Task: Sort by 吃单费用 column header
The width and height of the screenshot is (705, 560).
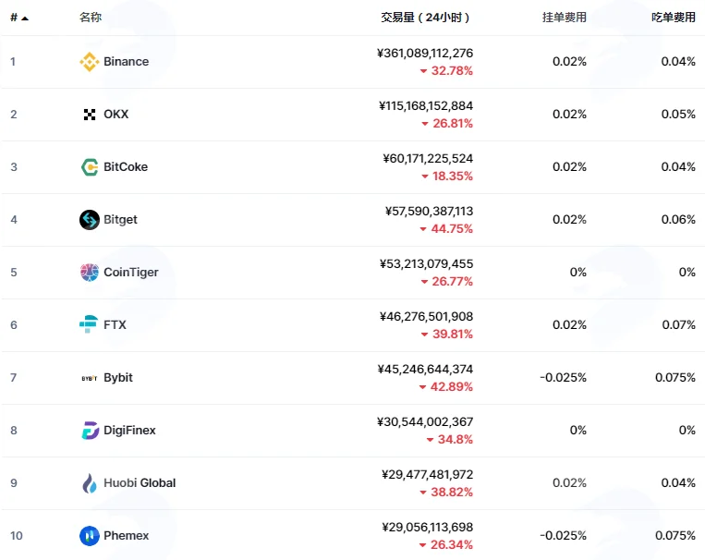Action: 673,17
